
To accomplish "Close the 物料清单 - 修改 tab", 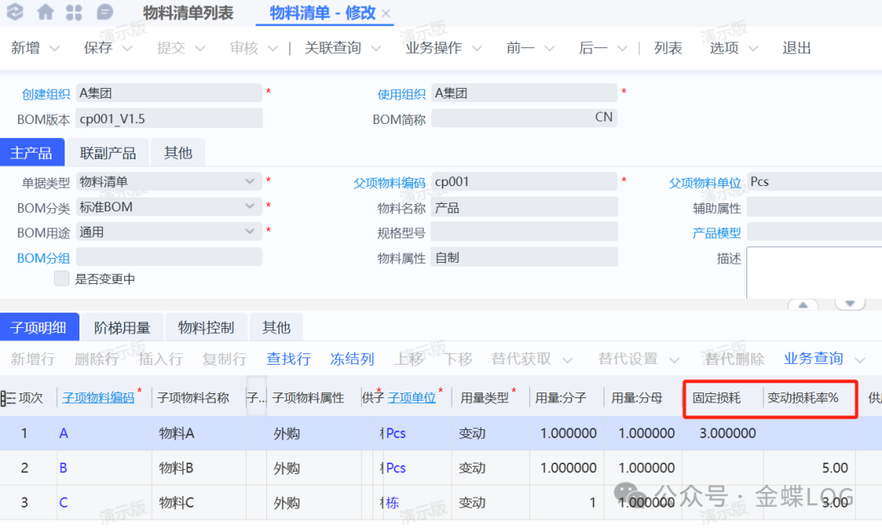I will point(387,14).
